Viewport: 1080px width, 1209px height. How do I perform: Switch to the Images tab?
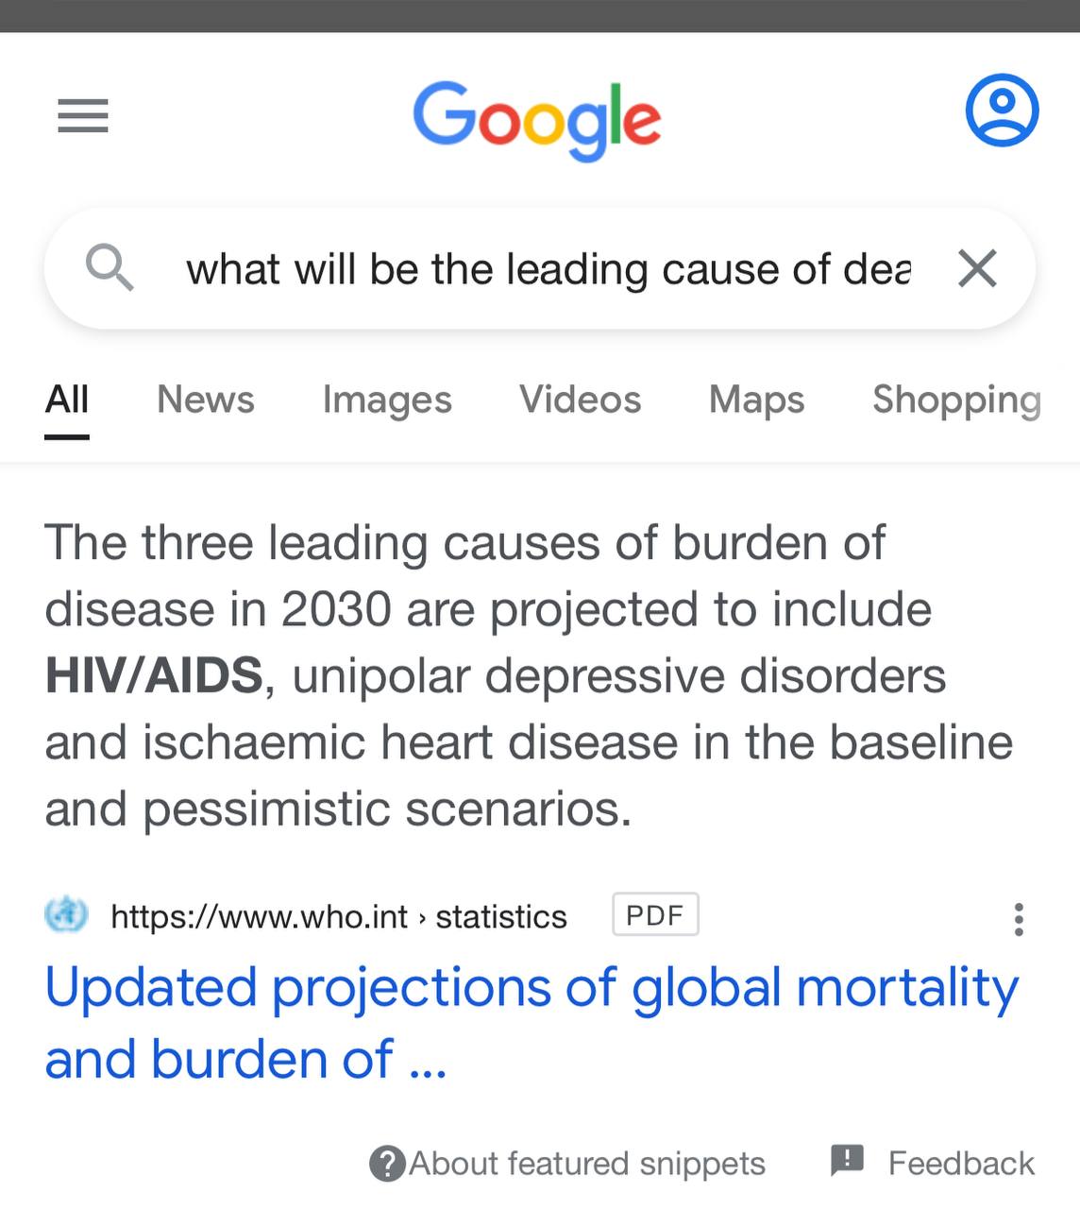point(387,400)
